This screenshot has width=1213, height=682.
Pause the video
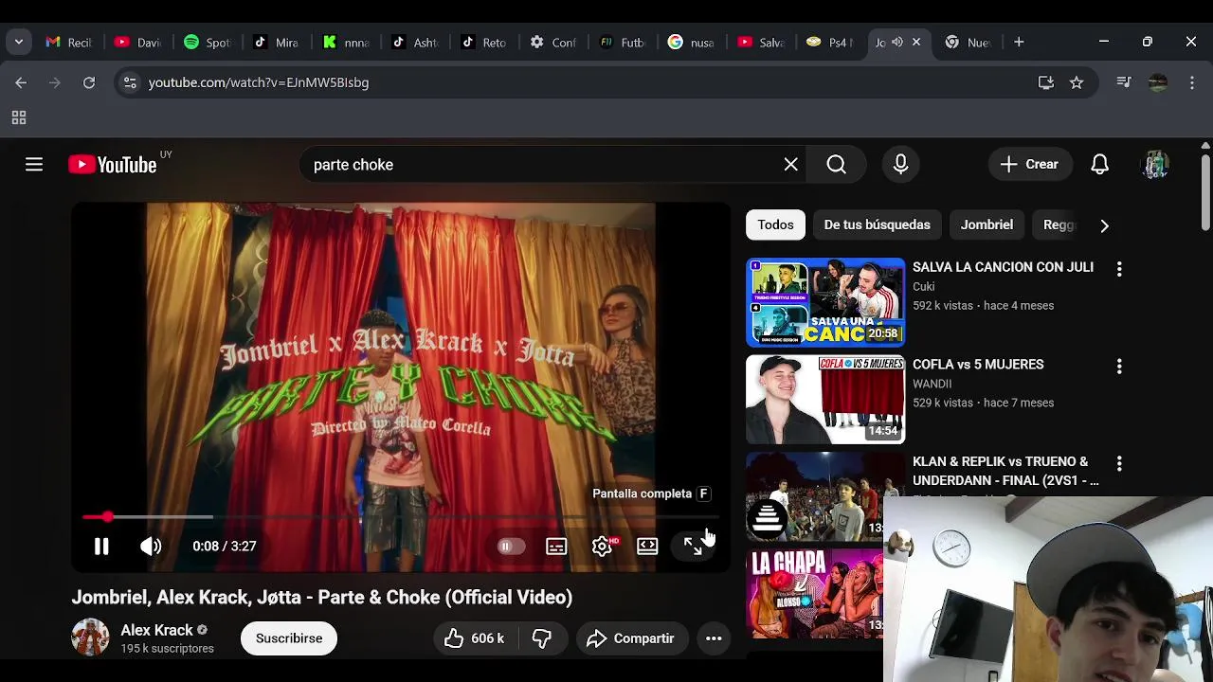coord(101,547)
